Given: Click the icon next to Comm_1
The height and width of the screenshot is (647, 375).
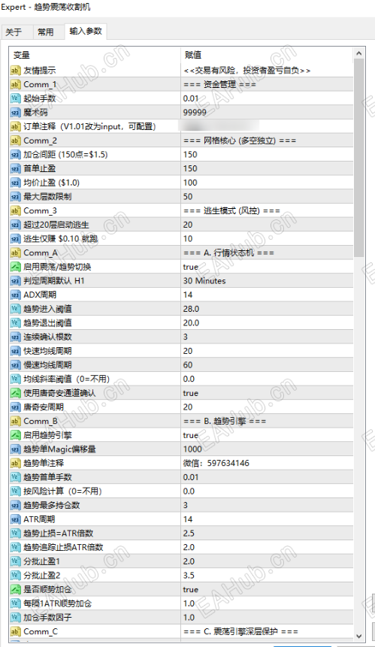Looking at the screenshot, I should point(15,85).
